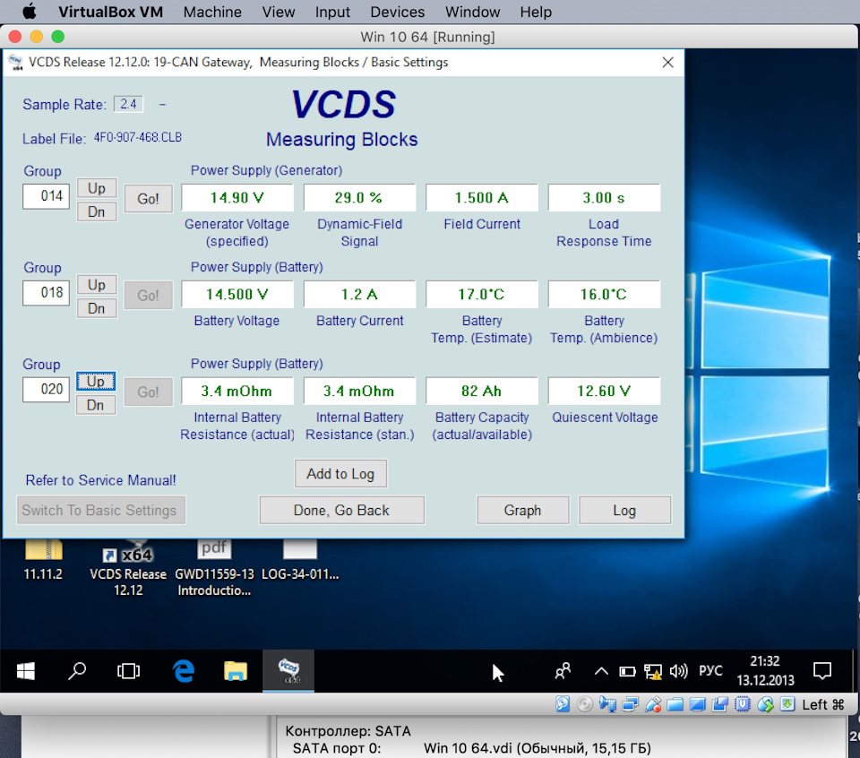Click the 82 Ah battery capacity value
This screenshot has width=860, height=758.
pyautogui.click(x=482, y=391)
